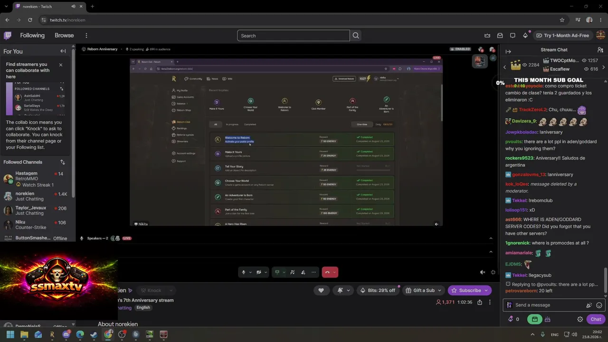Image resolution: width=608 pixels, height=342 pixels.
Task: Unmute the stream player volume
Action: (483, 272)
